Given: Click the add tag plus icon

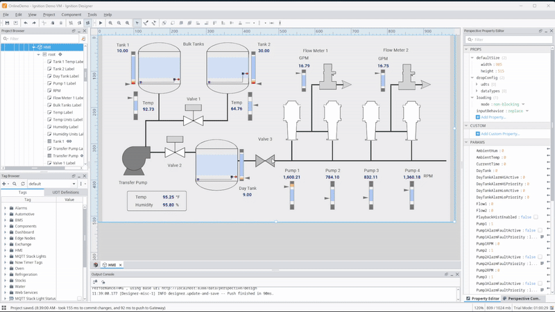Looking at the screenshot, I should 4,184.
